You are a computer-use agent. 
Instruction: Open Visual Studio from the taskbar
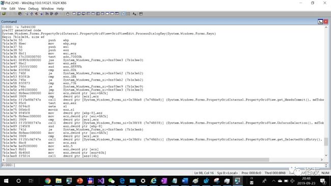point(101,181)
